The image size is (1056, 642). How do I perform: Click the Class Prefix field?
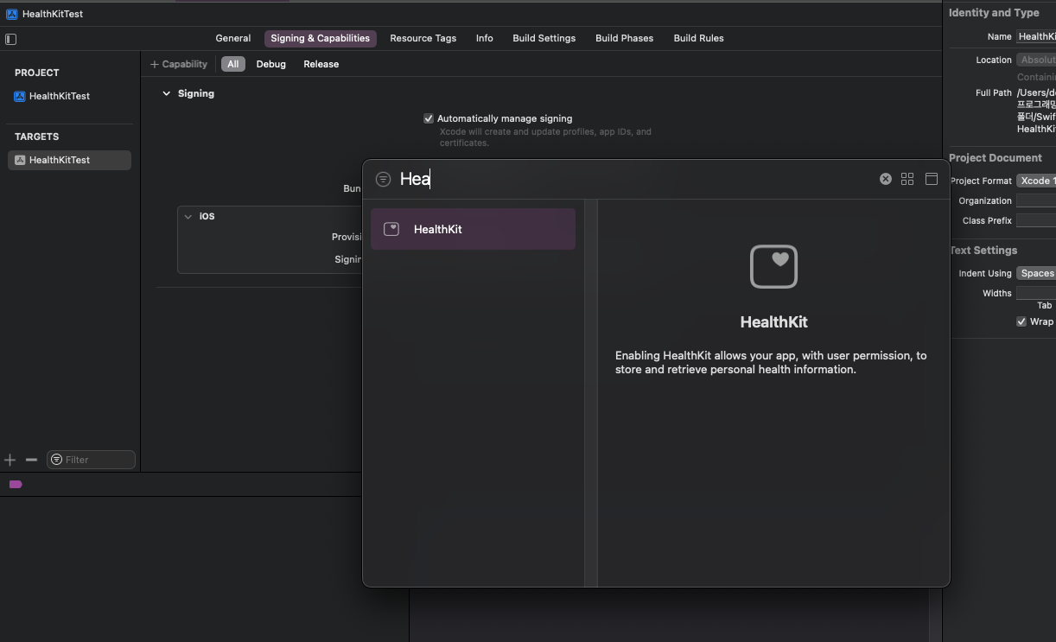pyautogui.click(x=1036, y=220)
